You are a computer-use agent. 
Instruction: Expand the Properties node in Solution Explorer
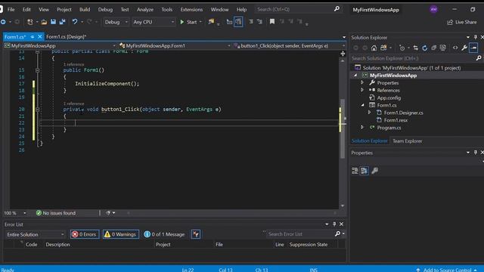coord(362,82)
